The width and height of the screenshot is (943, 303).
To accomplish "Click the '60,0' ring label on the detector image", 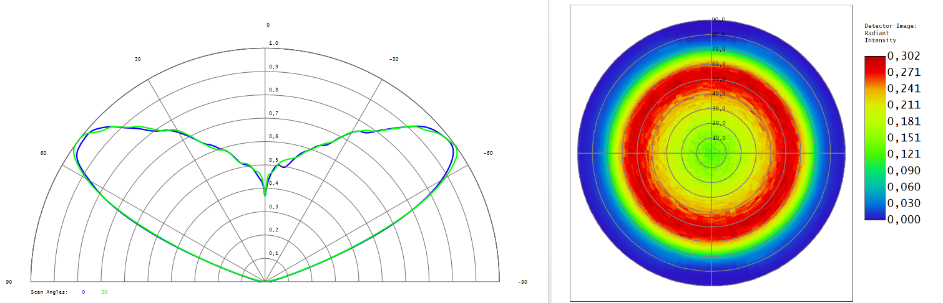I will [719, 64].
